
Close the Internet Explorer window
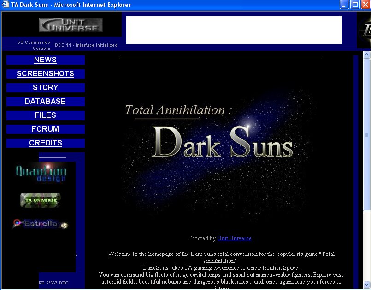(365, 5)
